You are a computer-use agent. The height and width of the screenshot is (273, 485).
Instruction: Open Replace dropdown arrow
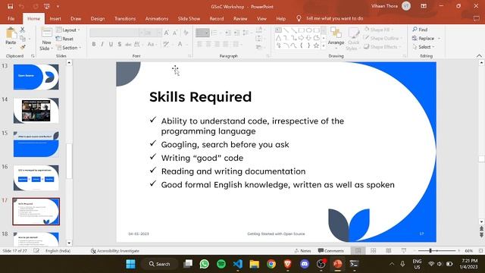[440, 39]
